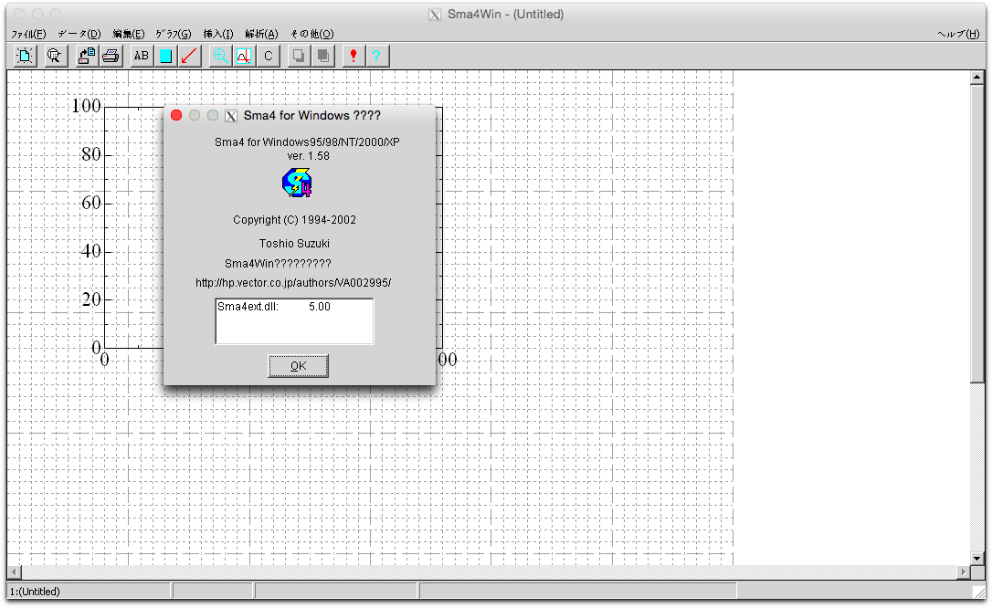Click the red exclamation mark icon
The image size is (992, 608).
[x=353, y=56]
